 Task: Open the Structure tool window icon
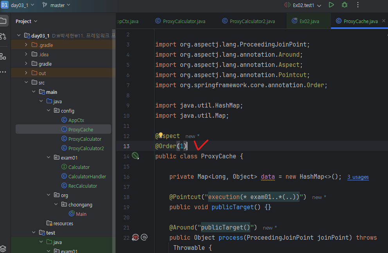coord(3,56)
